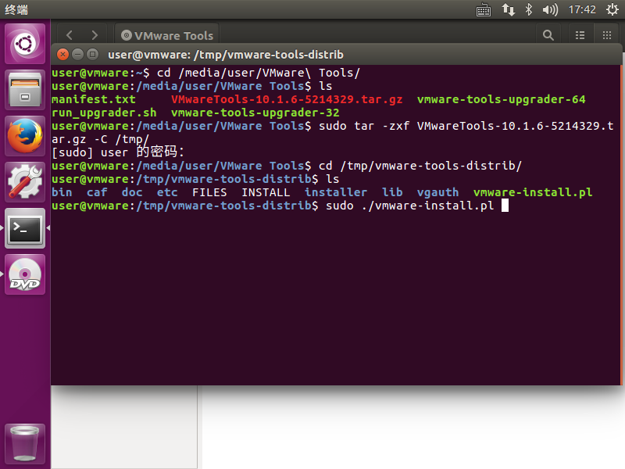Open the power session menu

point(612,9)
